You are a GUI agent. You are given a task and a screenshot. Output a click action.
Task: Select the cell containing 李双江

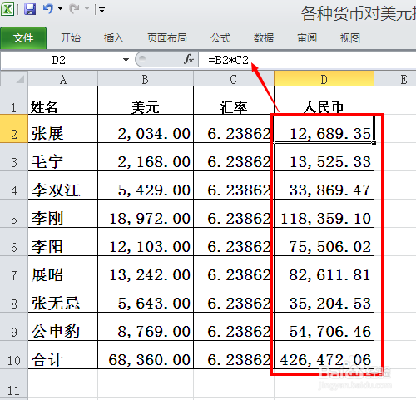tap(63, 185)
